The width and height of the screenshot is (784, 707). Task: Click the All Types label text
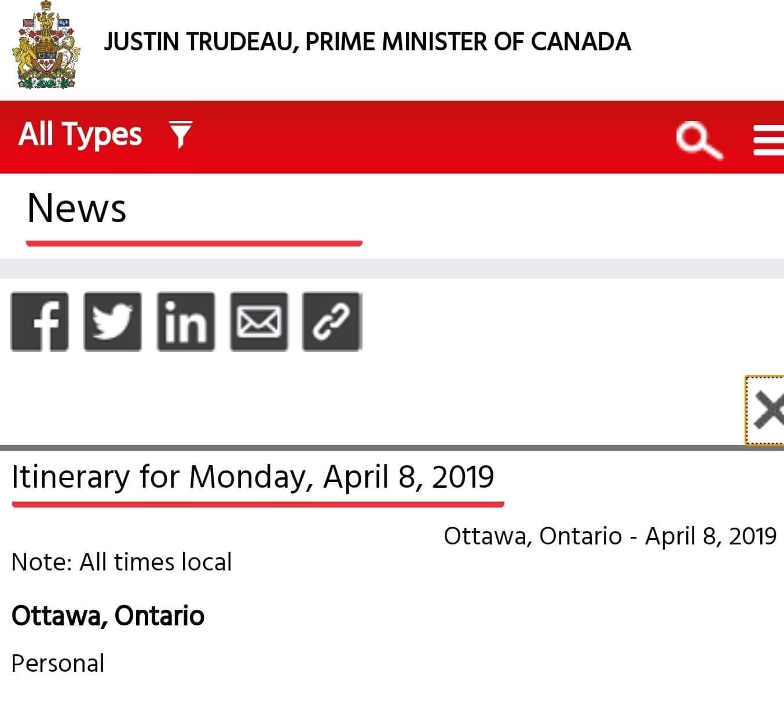[80, 135]
